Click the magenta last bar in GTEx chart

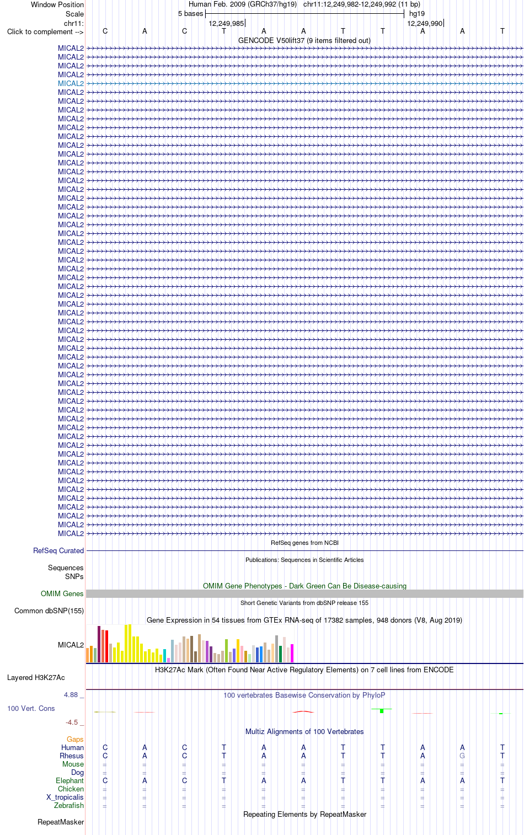coord(292,653)
